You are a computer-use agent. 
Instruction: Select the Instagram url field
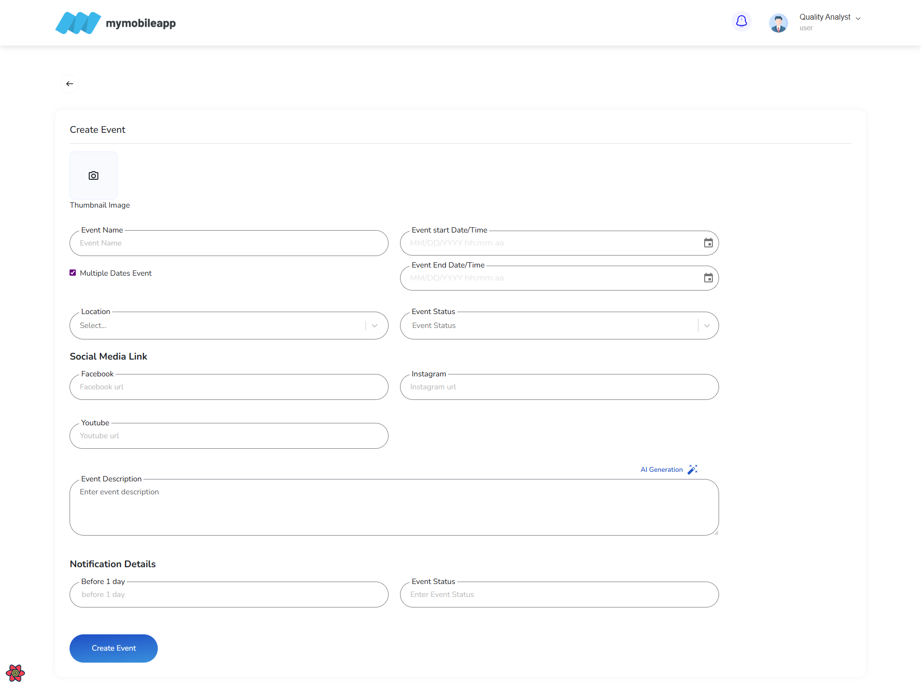point(559,387)
